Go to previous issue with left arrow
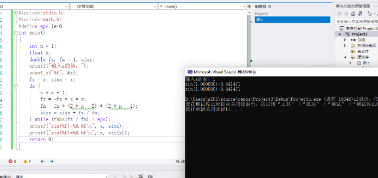Image resolution: width=378 pixels, height=178 pixels. (42, 161)
